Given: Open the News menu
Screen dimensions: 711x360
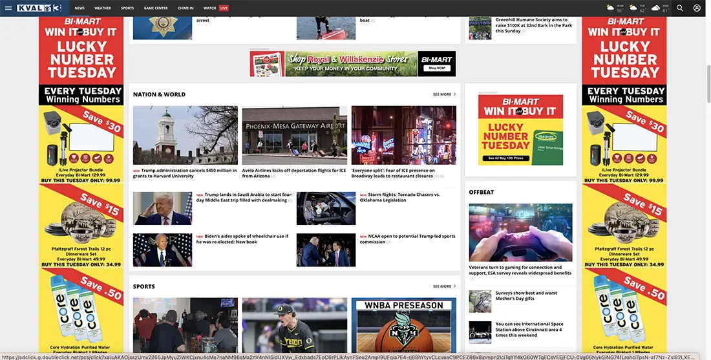Looking at the screenshot, I should click(x=80, y=8).
